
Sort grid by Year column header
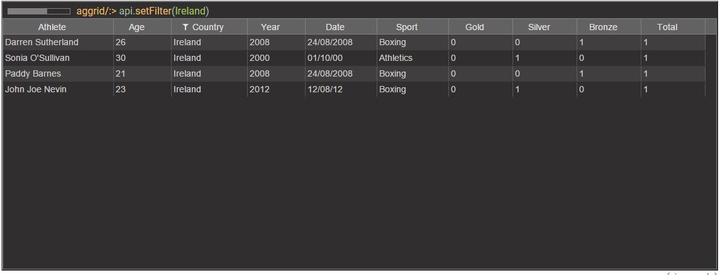point(270,27)
